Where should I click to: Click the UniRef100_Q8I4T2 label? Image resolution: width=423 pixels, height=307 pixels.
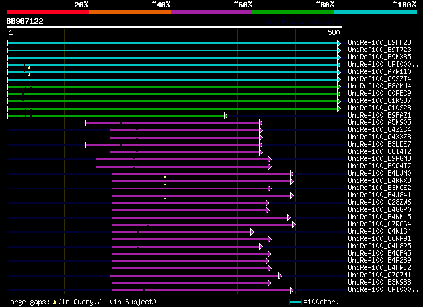[379, 152]
